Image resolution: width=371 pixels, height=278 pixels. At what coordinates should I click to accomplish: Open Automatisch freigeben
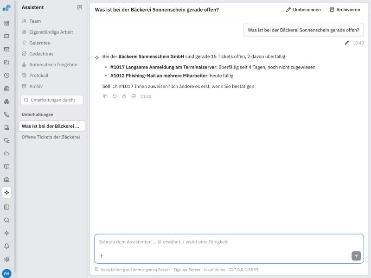pyautogui.click(x=52, y=64)
